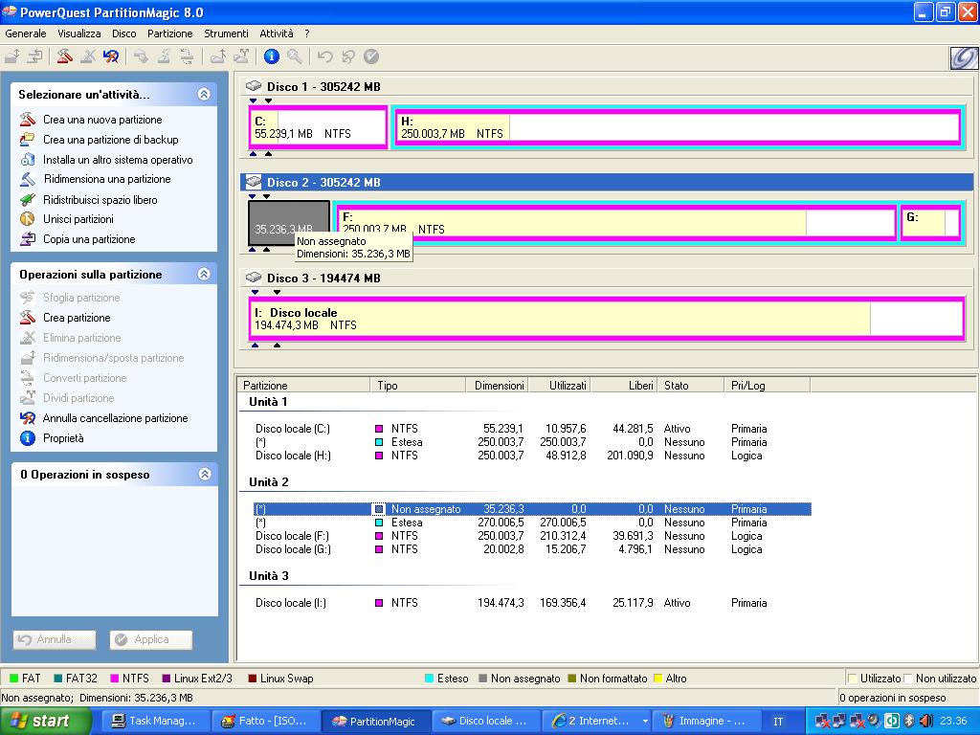Click the Dimensioni column header
Image resolution: width=980 pixels, height=735 pixels.
498,385
